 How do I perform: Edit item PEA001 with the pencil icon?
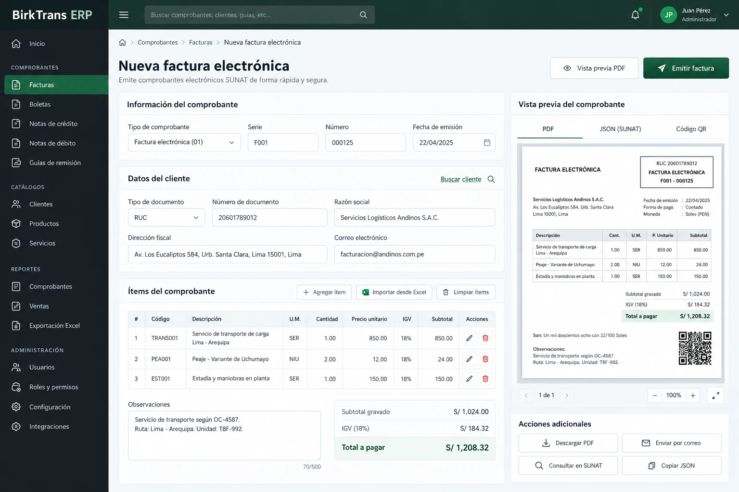[469, 359]
